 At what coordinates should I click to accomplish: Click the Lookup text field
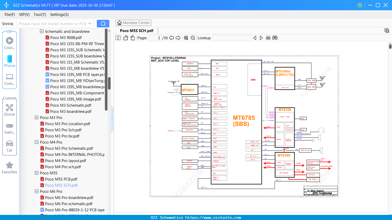coord(232,38)
